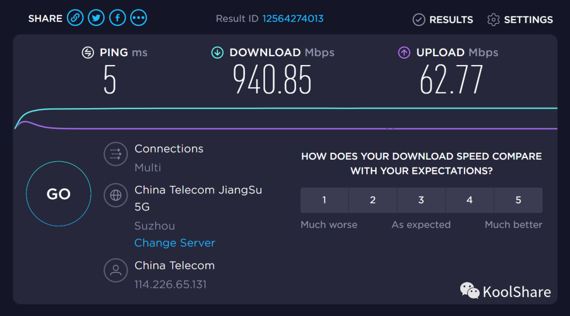This screenshot has width=570, height=316.
Task: Share result on Twitter
Action: point(97,18)
